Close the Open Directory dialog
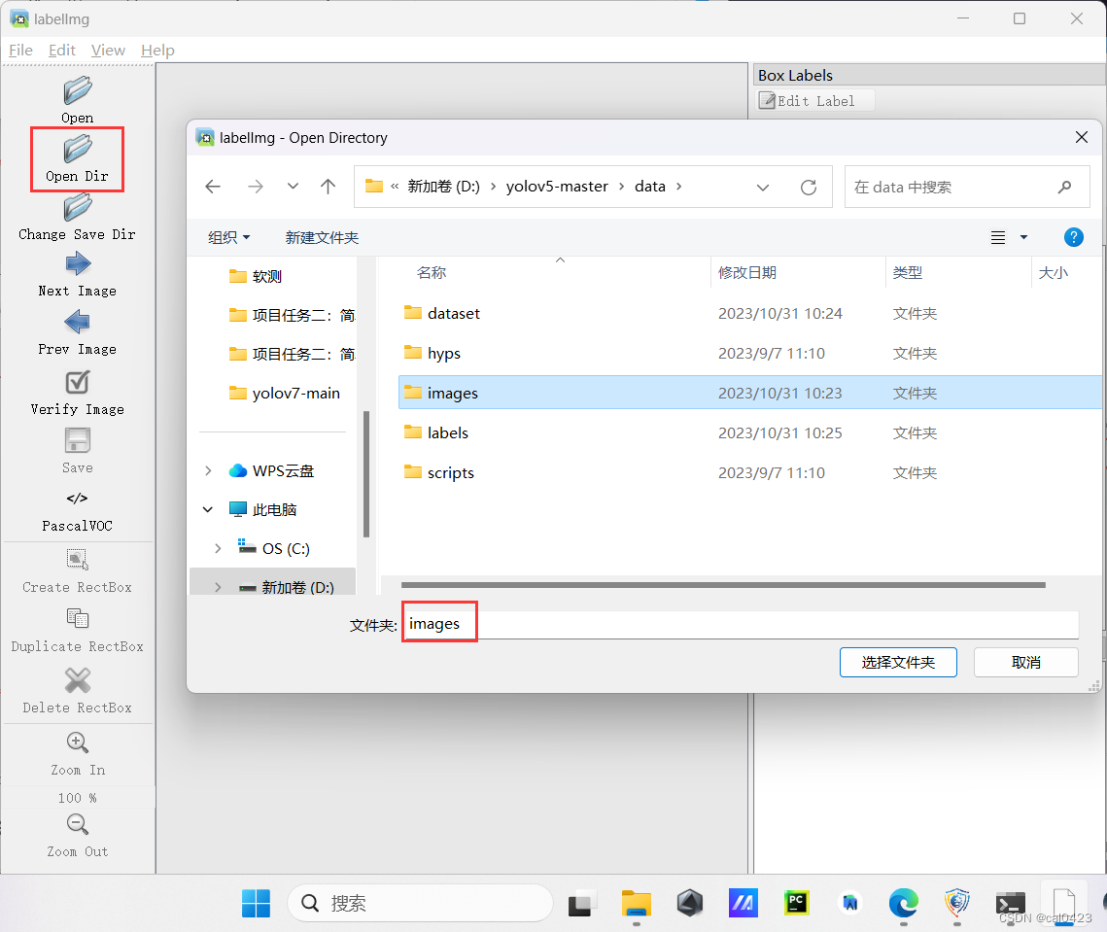Screen dimensions: 1107x932 pyautogui.click(x=1081, y=138)
